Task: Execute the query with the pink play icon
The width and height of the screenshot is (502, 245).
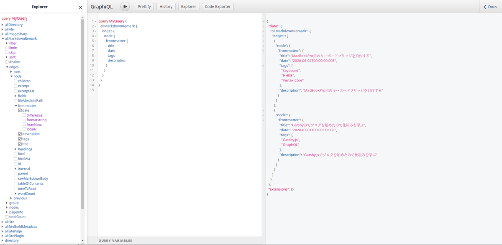Action: click(125, 6)
